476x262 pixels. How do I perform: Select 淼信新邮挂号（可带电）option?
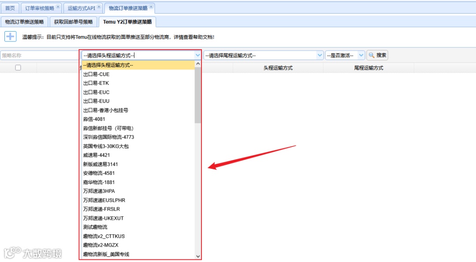[138, 128]
